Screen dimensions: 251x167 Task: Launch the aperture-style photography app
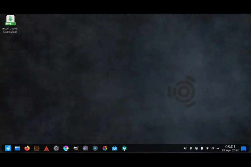pos(105,148)
